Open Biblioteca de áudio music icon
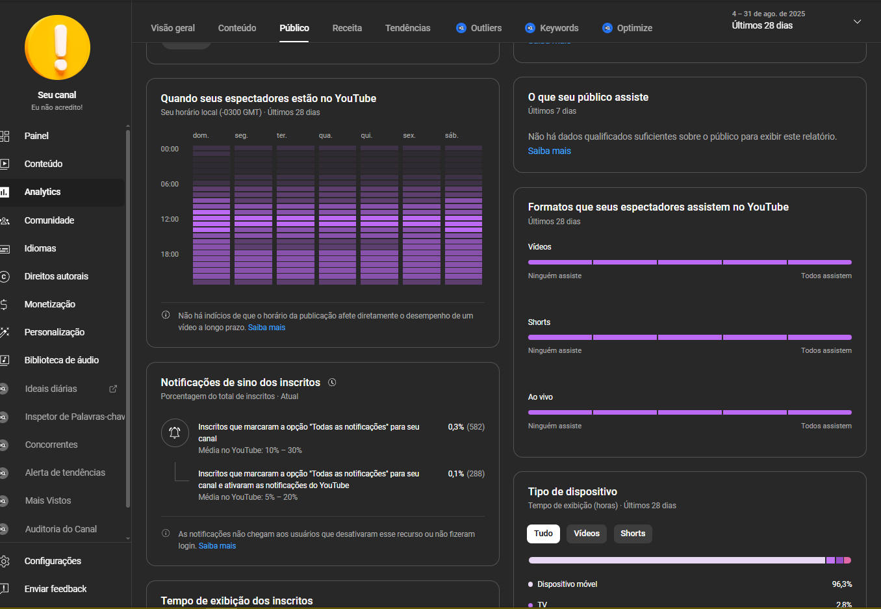The width and height of the screenshot is (881, 609). click(5, 360)
